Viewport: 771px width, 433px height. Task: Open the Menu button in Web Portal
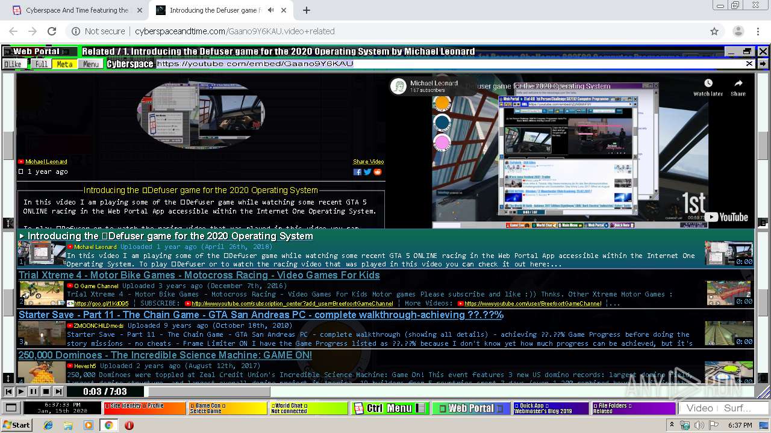(x=91, y=64)
